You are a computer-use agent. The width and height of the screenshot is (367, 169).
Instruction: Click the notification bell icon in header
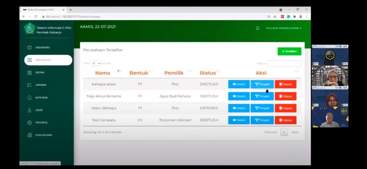[257, 28]
